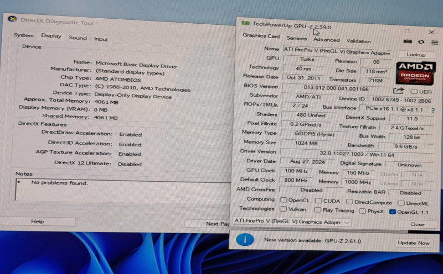
Task: Click the blue info icon in update bar
Action: 245,240
